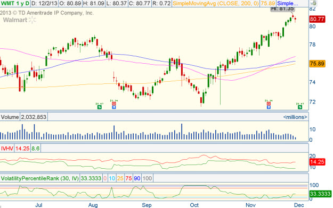
Task: Click the Nov label on the time axis
Action: [x=250, y=205]
